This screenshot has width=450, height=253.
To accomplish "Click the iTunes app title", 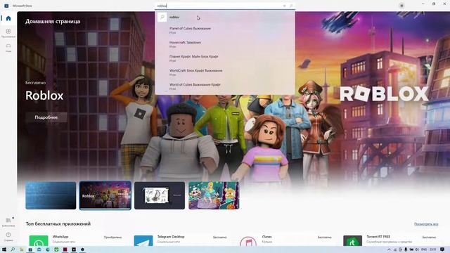I will pos(266,237).
